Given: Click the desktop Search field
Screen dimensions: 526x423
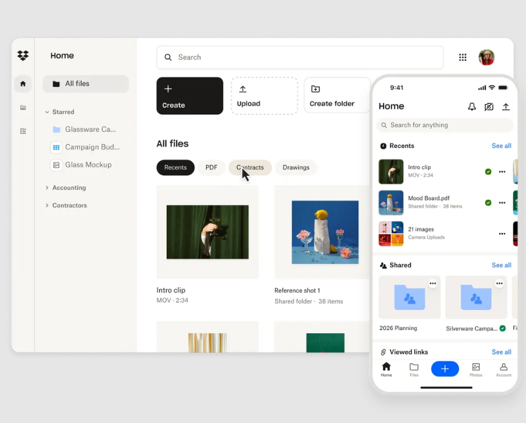Looking at the screenshot, I should (300, 57).
